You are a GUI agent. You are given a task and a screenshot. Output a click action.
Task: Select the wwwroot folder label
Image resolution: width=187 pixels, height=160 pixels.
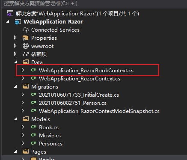pos(42,46)
